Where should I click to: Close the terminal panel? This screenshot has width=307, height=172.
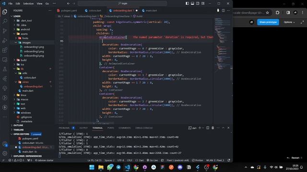(228, 128)
